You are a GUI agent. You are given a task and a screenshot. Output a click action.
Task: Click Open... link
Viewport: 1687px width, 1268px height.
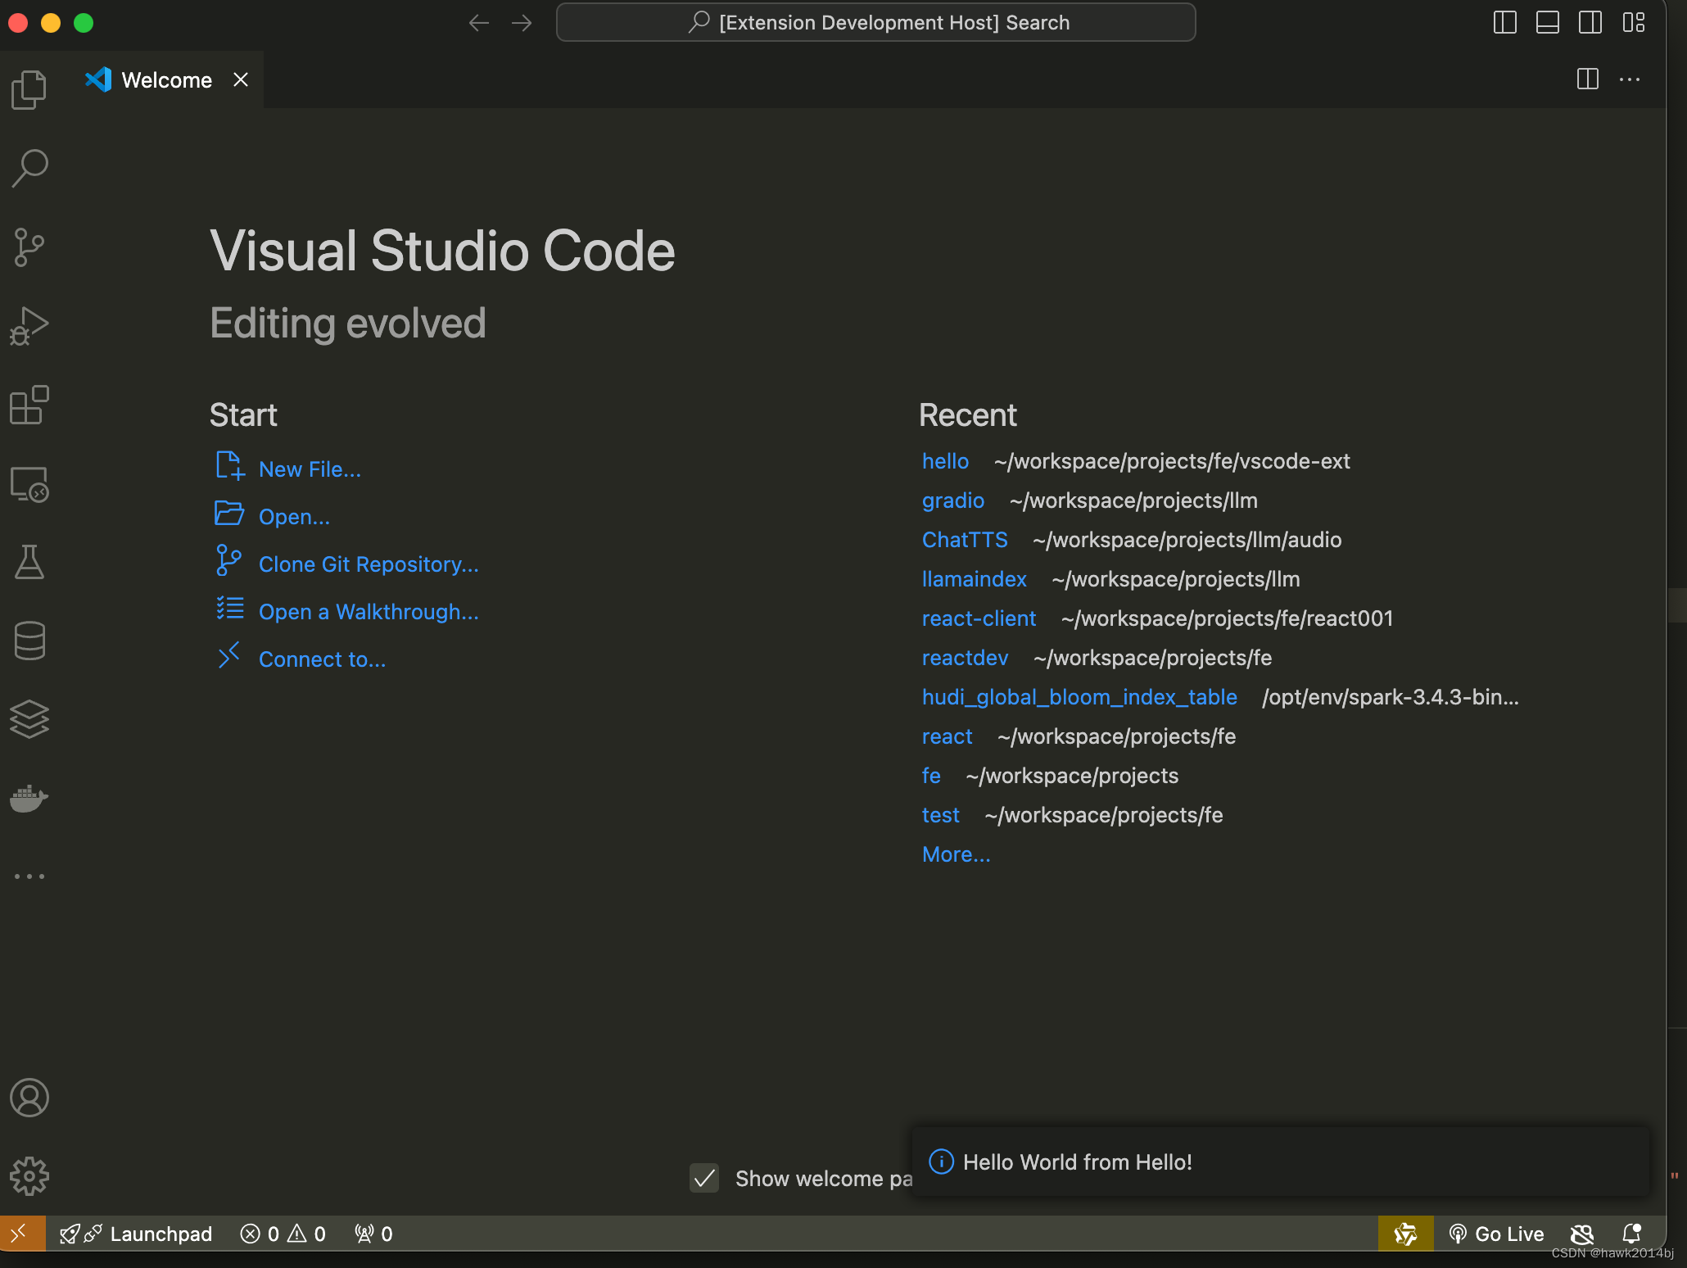click(294, 517)
